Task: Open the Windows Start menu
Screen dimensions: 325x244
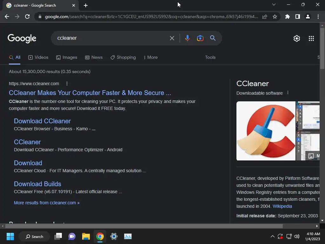Action: [x=10, y=236]
